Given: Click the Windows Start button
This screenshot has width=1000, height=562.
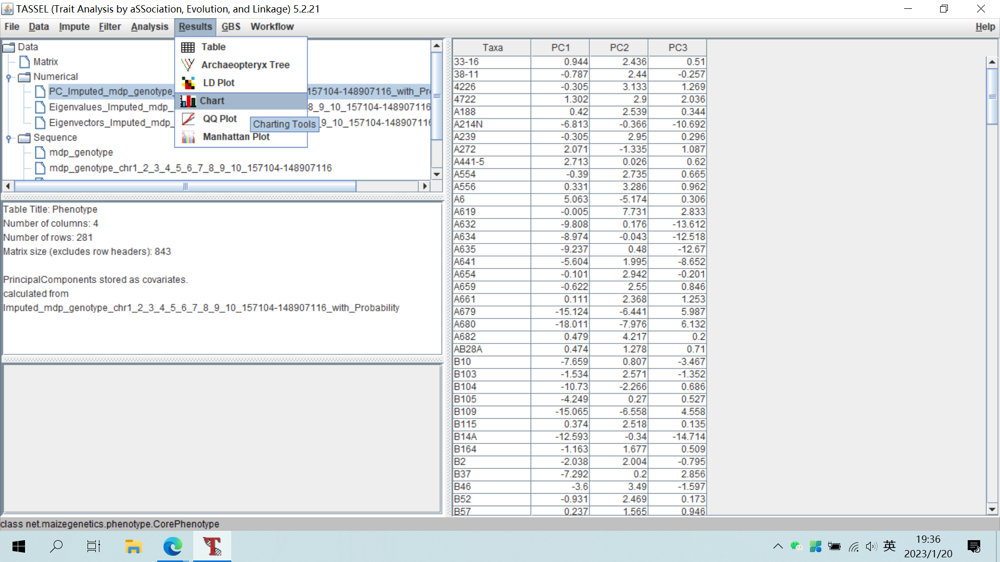Looking at the screenshot, I should (18, 546).
